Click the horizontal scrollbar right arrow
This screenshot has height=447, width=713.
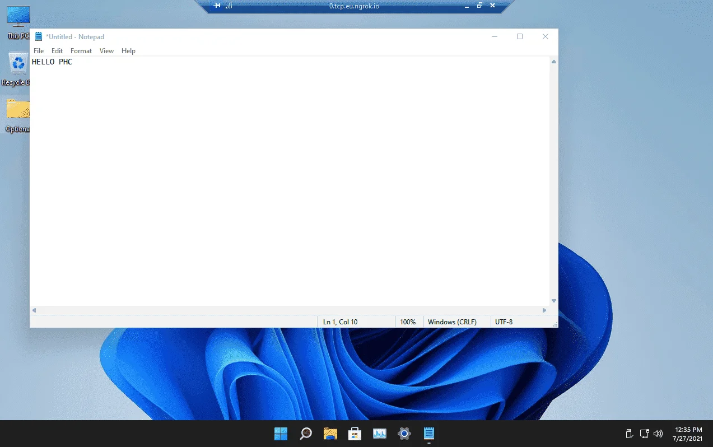pos(544,310)
